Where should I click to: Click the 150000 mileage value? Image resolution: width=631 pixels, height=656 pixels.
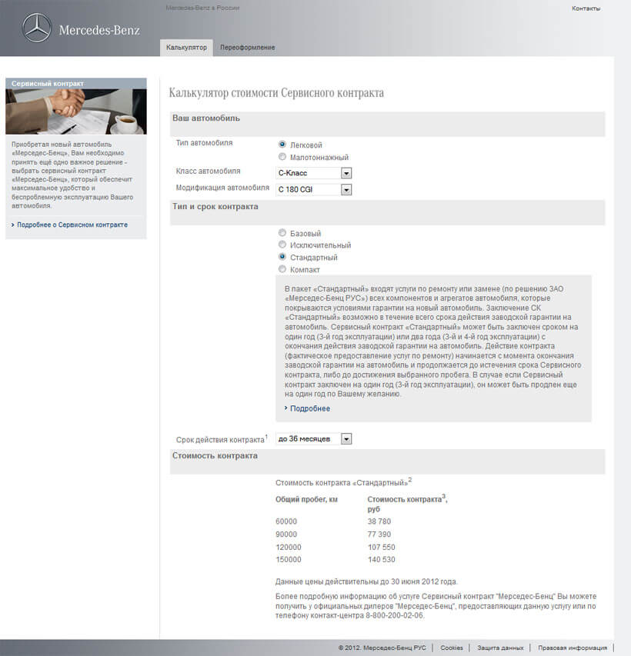coord(288,559)
